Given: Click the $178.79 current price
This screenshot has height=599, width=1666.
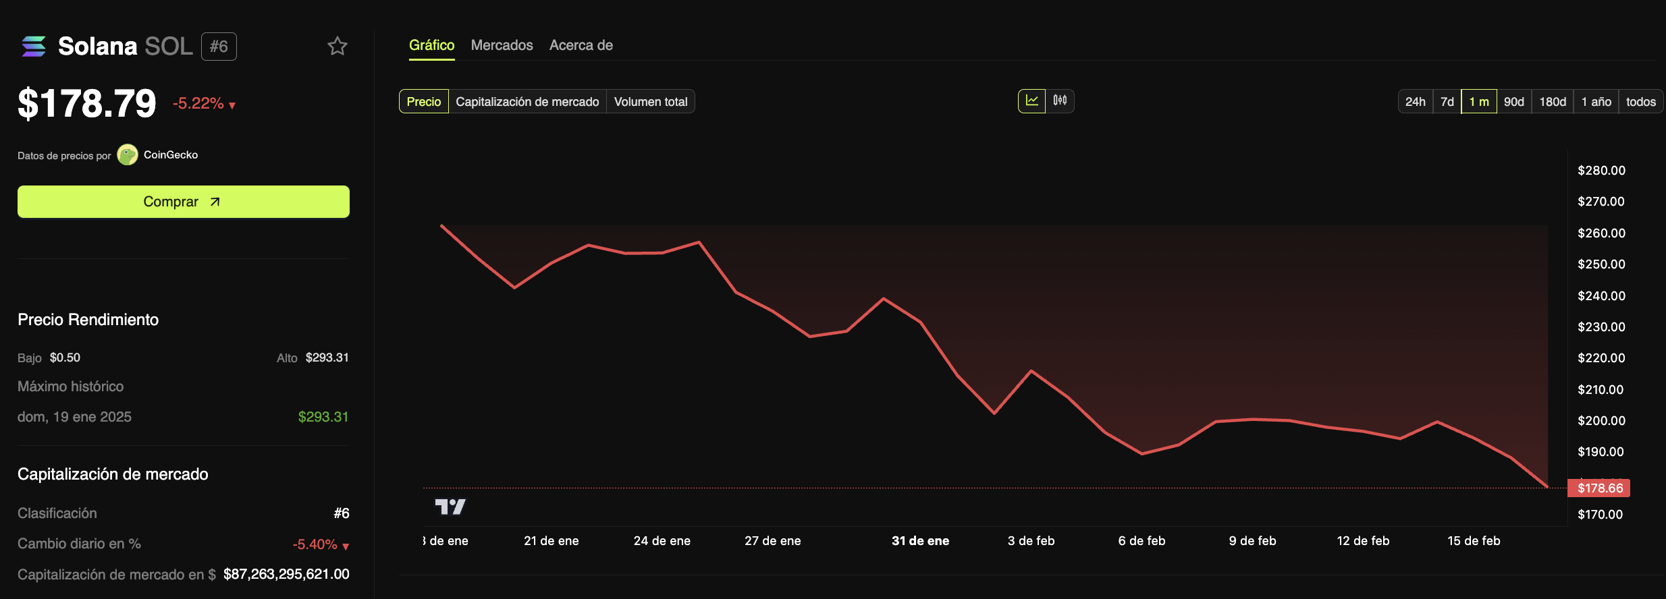Looking at the screenshot, I should pyautogui.click(x=87, y=103).
